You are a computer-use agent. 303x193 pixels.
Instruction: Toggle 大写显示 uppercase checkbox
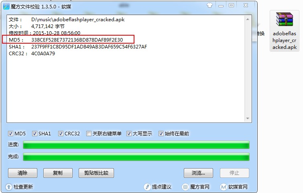coord(129,133)
